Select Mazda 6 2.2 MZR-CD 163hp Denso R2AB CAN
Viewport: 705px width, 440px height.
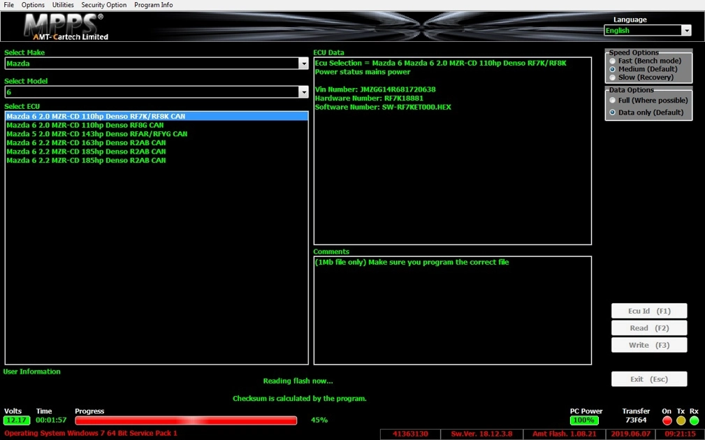(157, 142)
